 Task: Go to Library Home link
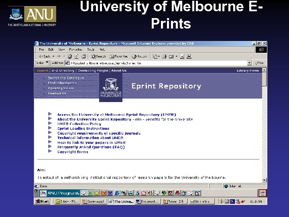tap(248, 70)
